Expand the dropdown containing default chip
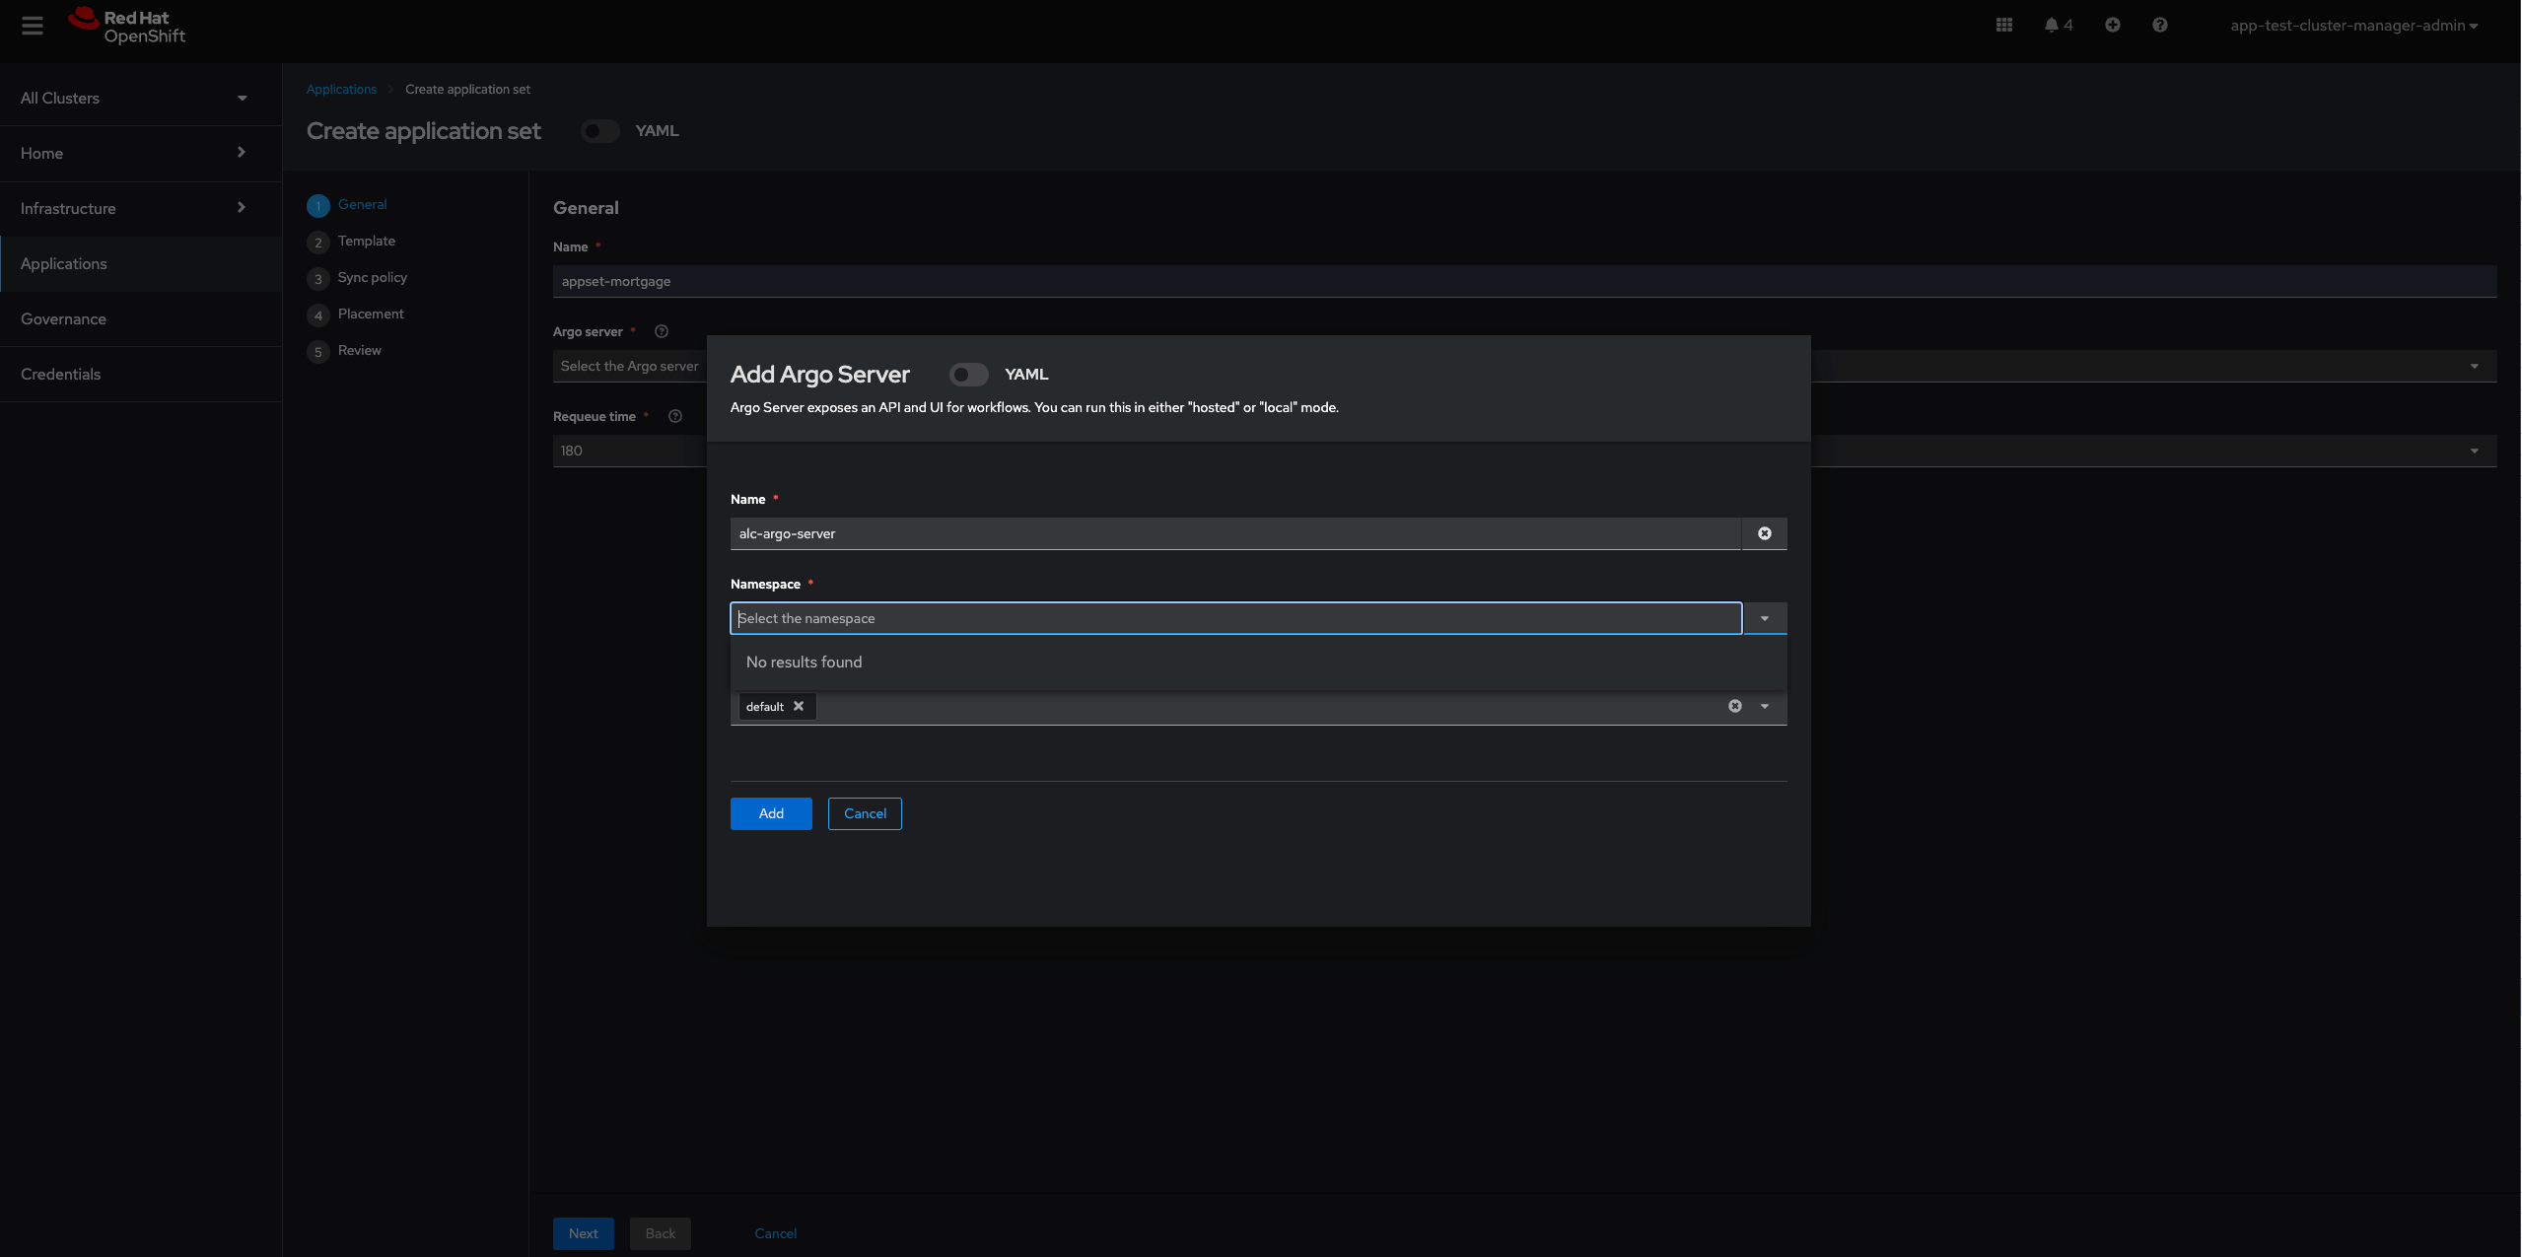The width and height of the screenshot is (2522, 1257). pos(1764,706)
